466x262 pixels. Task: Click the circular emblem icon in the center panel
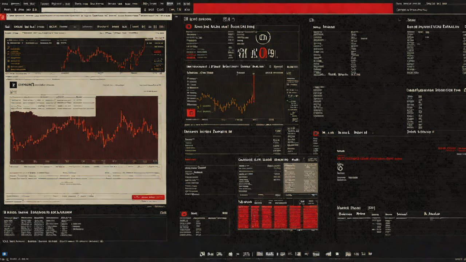263,37
